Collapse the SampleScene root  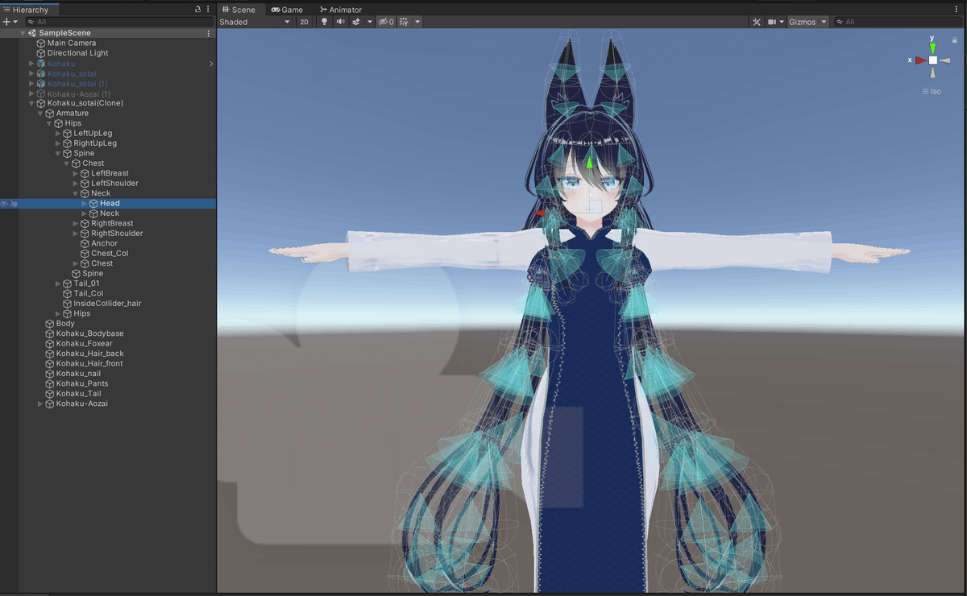pyautogui.click(x=23, y=33)
